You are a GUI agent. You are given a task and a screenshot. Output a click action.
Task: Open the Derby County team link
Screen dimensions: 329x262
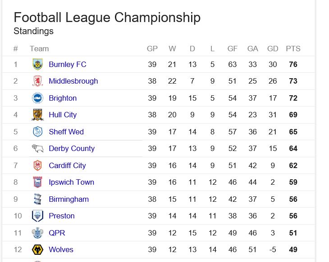pos(72,149)
